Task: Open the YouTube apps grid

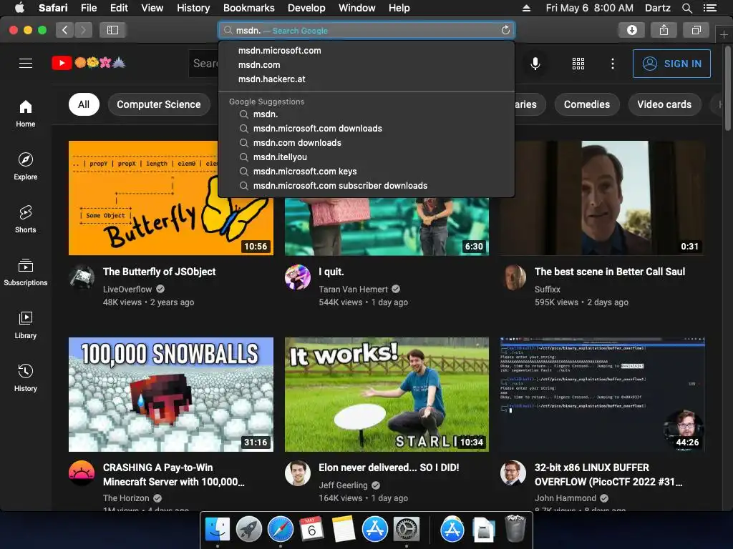Action: click(578, 64)
